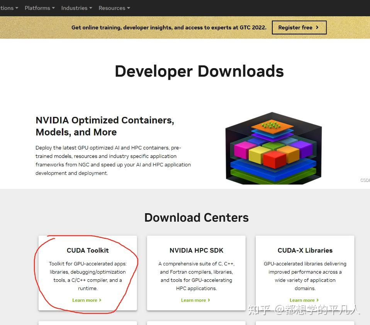Click the NVIDIA Optimized Containers heading
The height and width of the screenshot is (325, 370).
(105, 126)
